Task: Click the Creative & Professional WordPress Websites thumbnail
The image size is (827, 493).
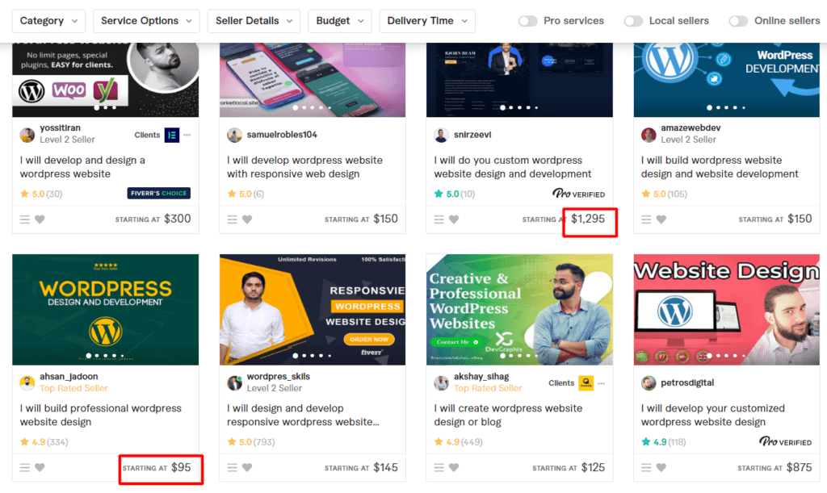Action: click(x=519, y=310)
